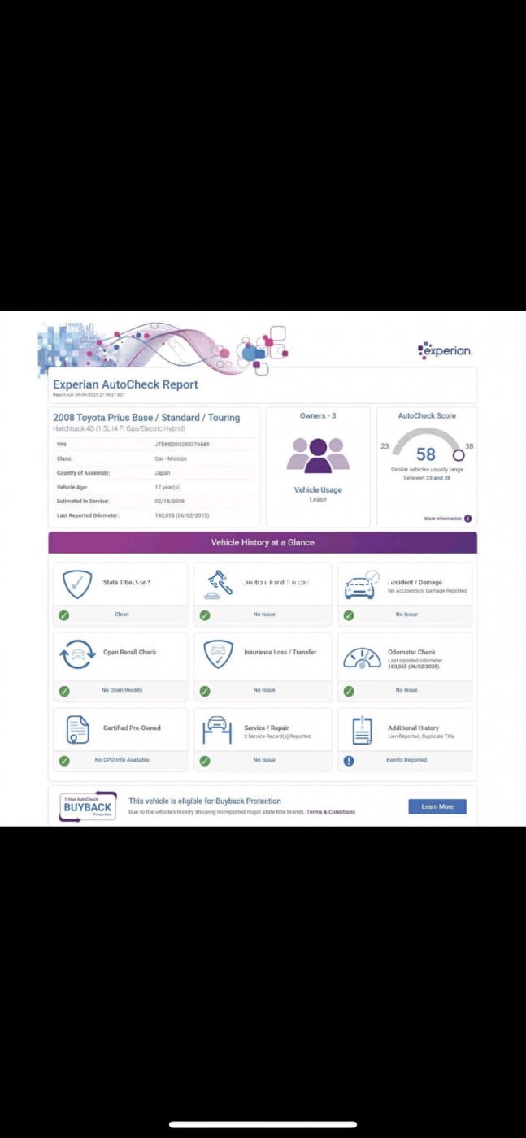Click the Open Recall Check icon
526x1138 pixels.
[78, 654]
